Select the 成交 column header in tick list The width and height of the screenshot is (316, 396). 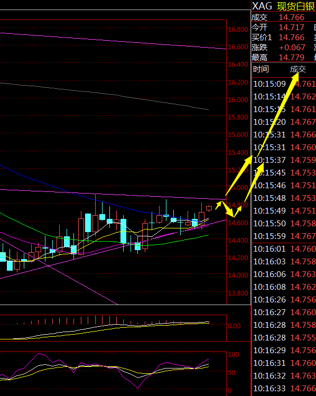point(298,69)
